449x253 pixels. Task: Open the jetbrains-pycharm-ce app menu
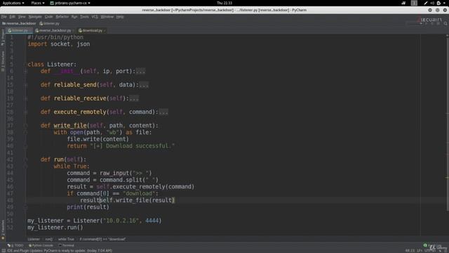click(x=70, y=3)
